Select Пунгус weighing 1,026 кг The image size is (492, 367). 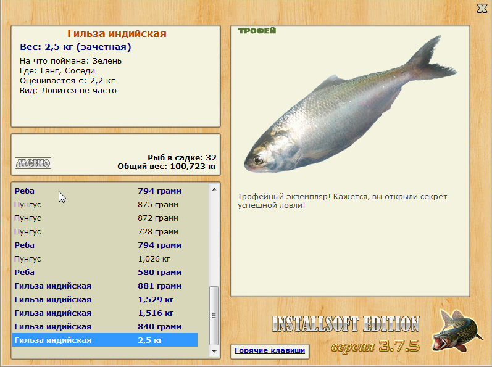tap(105, 259)
